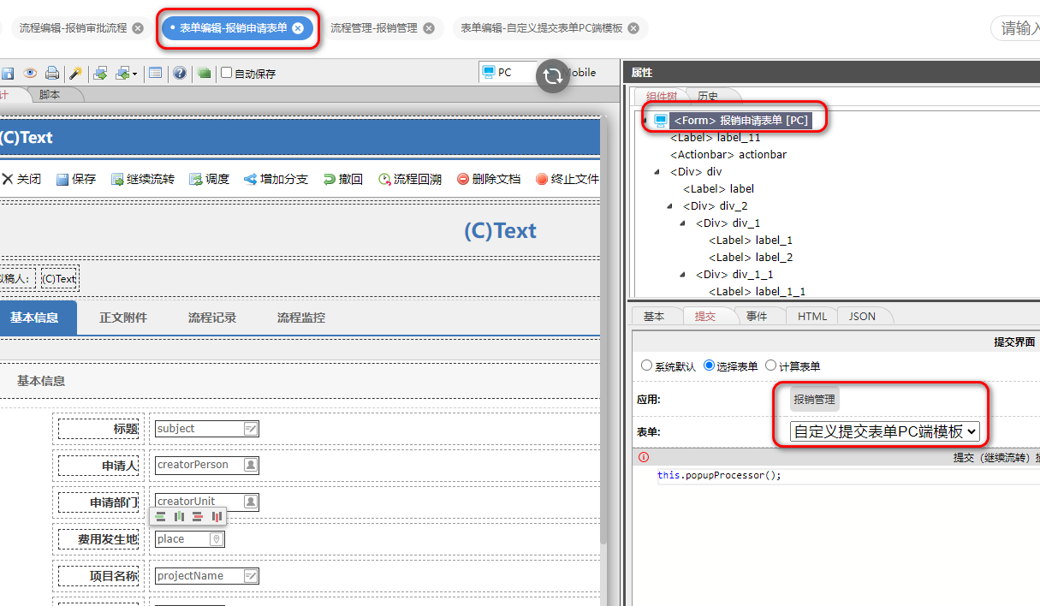
Task: Collapse the Form root tree node
Action: [x=645, y=121]
